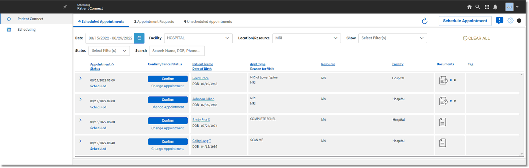Open Reed Grace patient link
529x168 pixels.
201,78
